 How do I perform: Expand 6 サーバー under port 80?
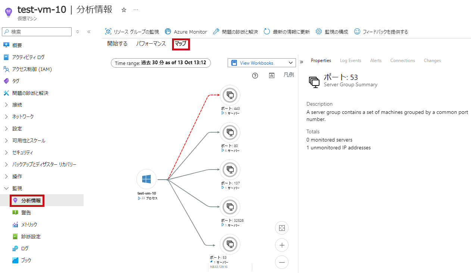point(230,151)
